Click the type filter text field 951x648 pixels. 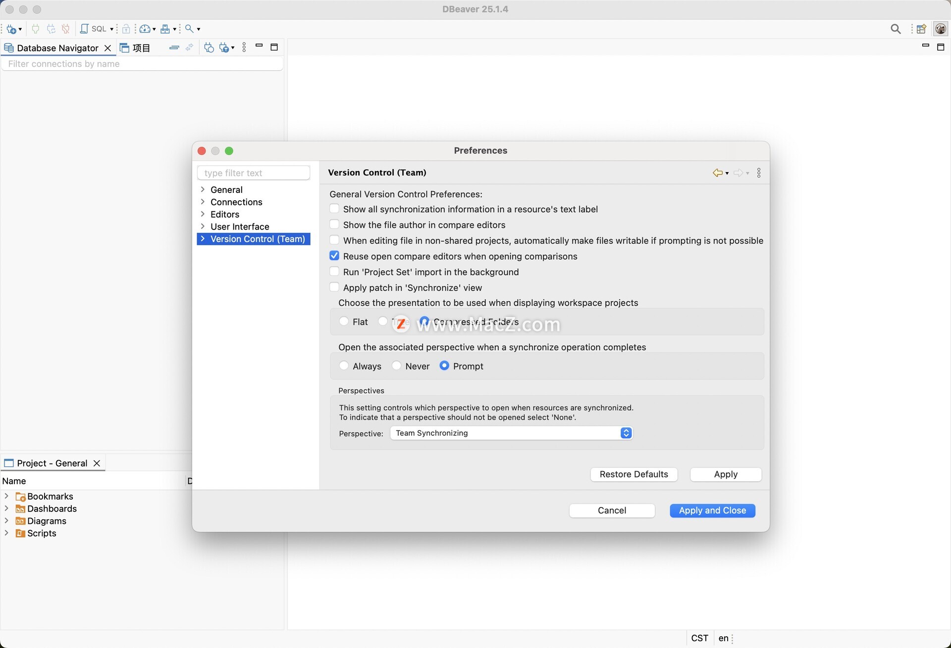pyautogui.click(x=254, y=173)
